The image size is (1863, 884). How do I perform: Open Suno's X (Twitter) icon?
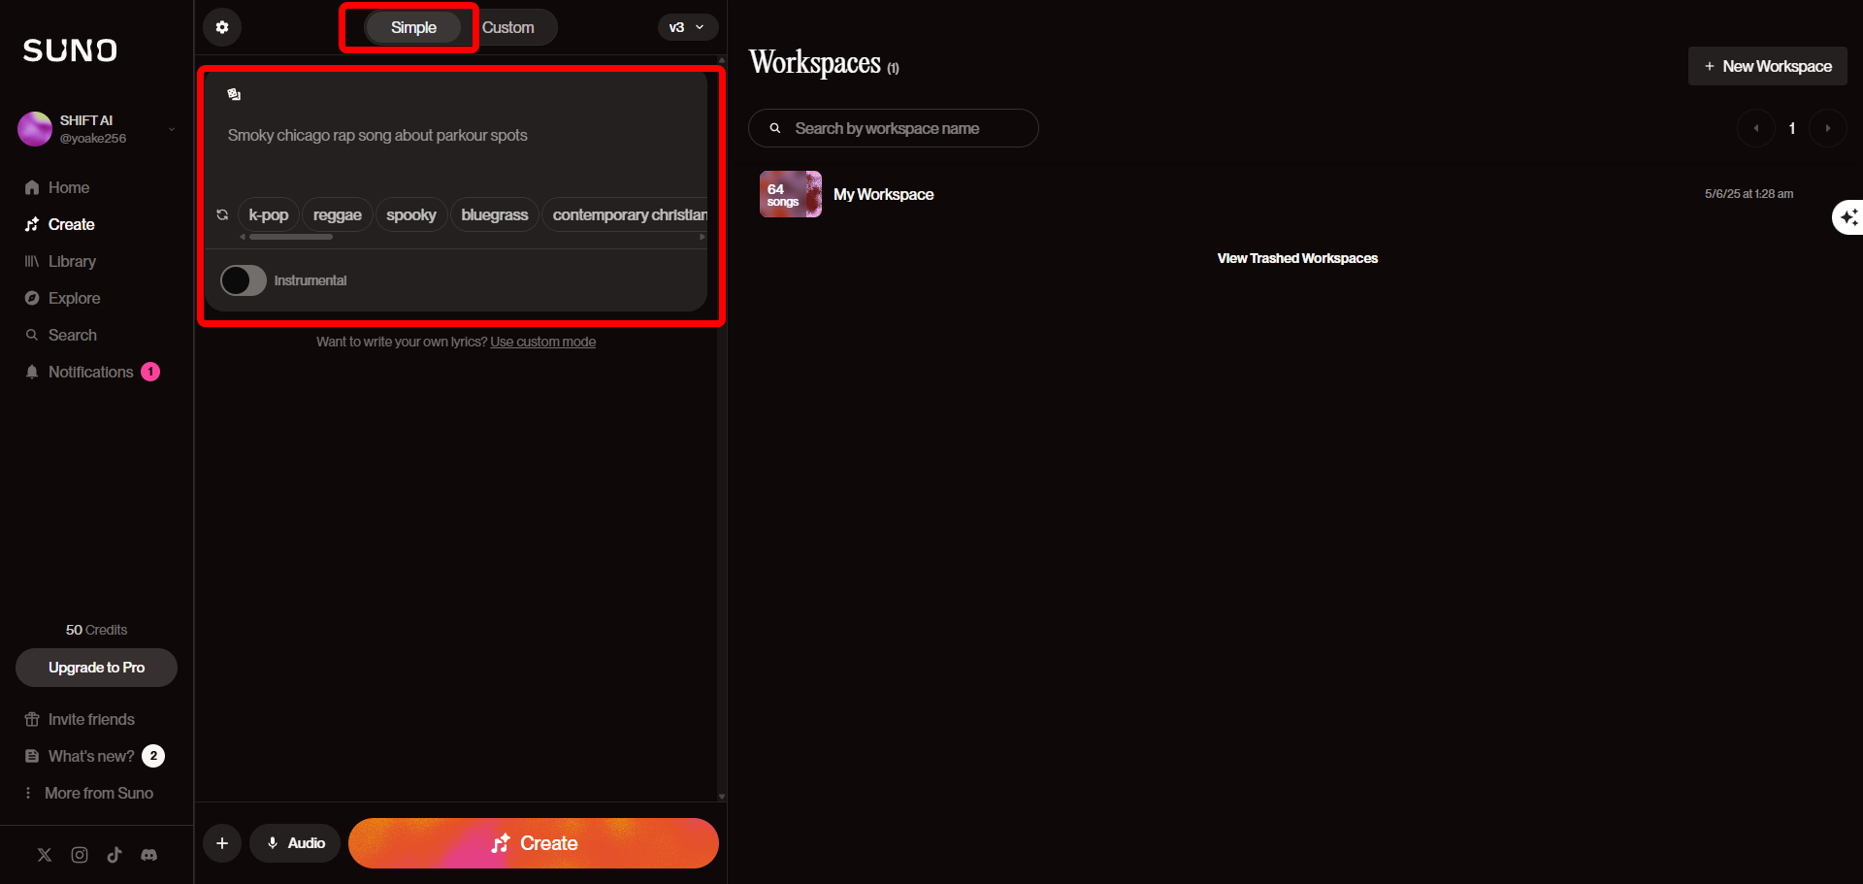click(45, 855)
